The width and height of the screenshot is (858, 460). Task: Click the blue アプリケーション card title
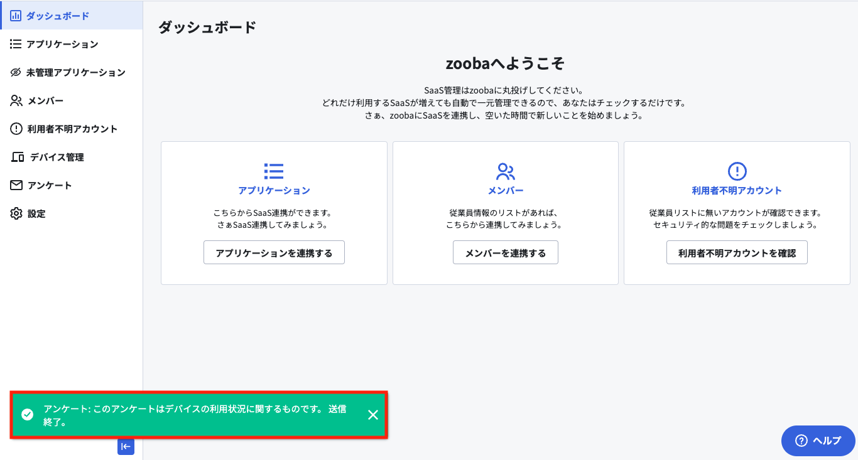click(x=274, y=190)
